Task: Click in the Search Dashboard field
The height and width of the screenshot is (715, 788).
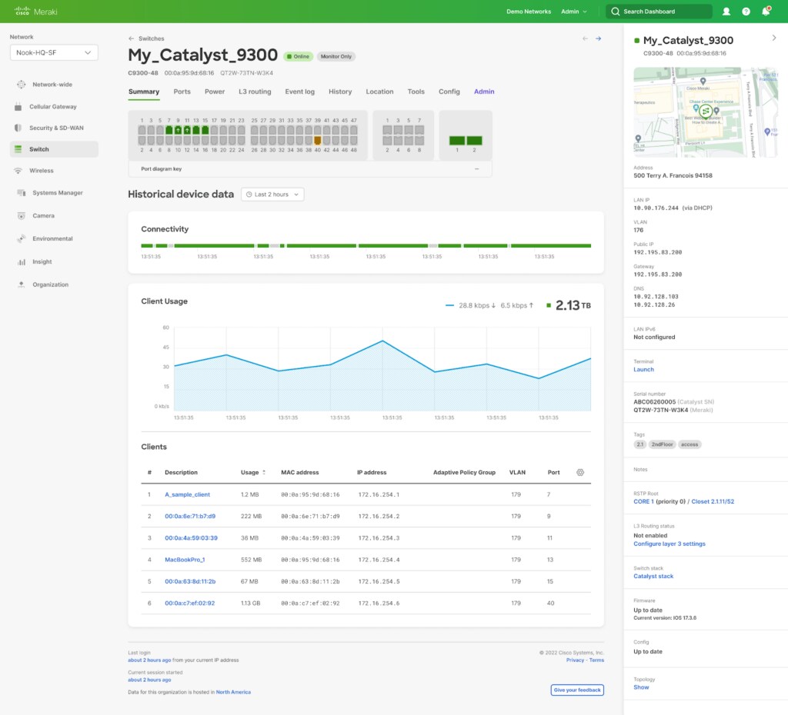Action: coord(659,12)
